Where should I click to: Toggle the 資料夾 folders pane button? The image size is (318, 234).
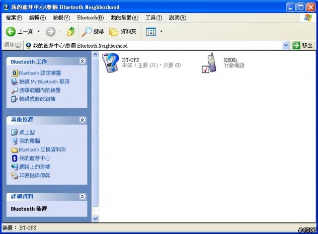tap(123, 31)
